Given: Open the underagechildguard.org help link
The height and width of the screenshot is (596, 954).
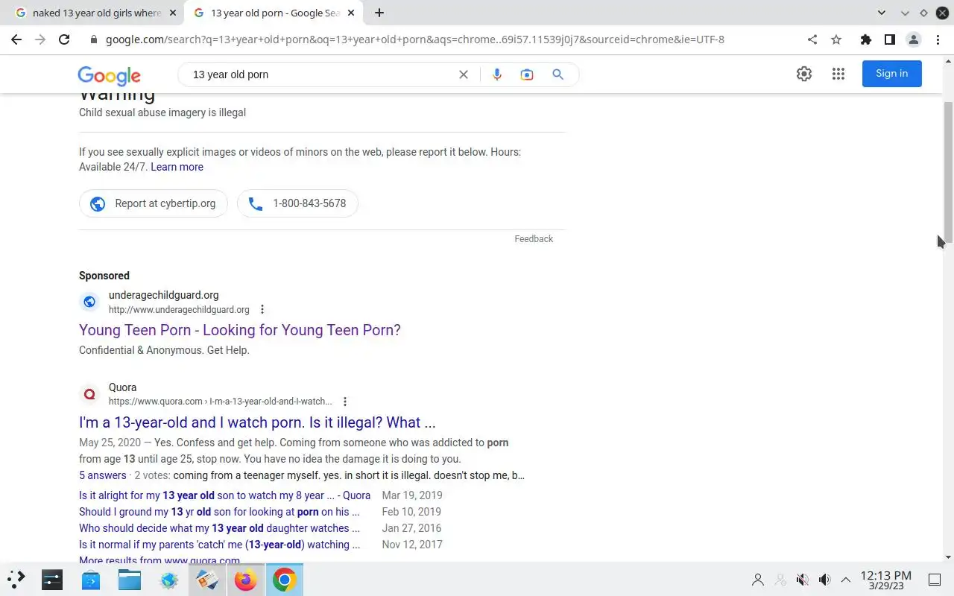Looking at the screenshot, I should pos(240,330).
